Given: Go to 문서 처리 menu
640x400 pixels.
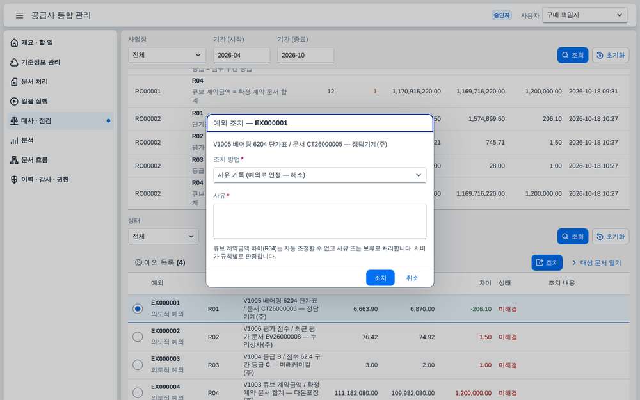Looking at the screenshot, I should (60, 82).
